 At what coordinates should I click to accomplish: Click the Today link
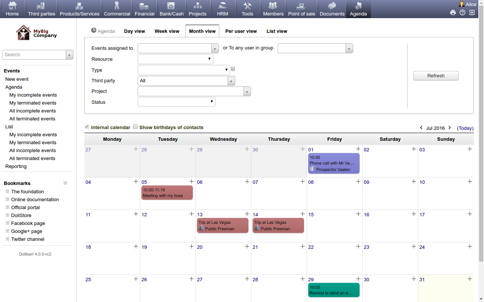coord(465,128)
